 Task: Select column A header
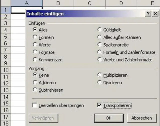coord(27,3)
